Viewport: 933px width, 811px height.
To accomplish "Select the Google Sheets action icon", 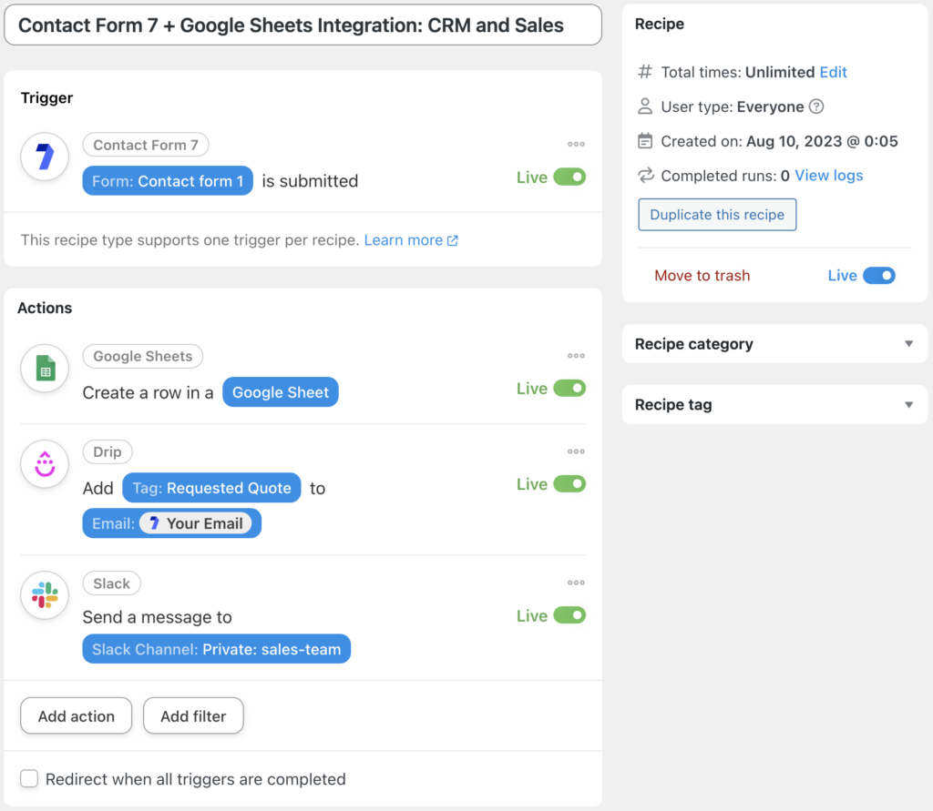I will point(42,369).
